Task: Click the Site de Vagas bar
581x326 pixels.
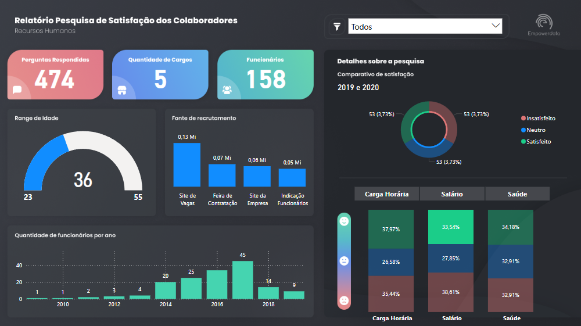Action: click(187, 165)
